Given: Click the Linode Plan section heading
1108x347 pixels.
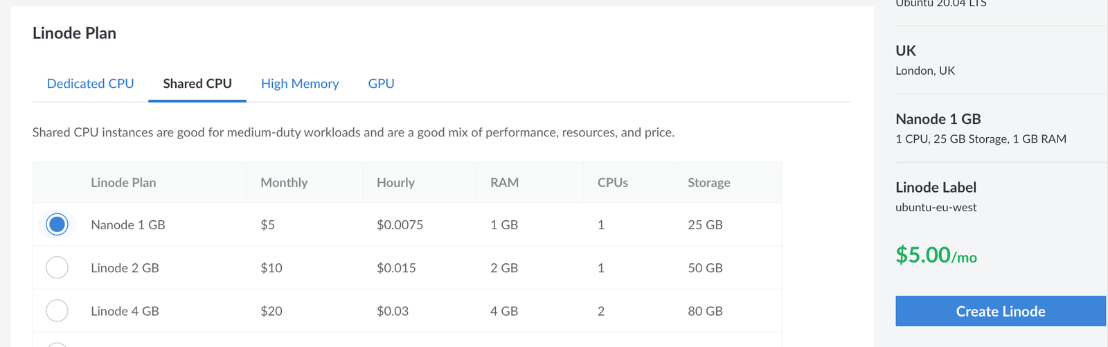Looking at the screenshot, I should (x=74, y=33).
